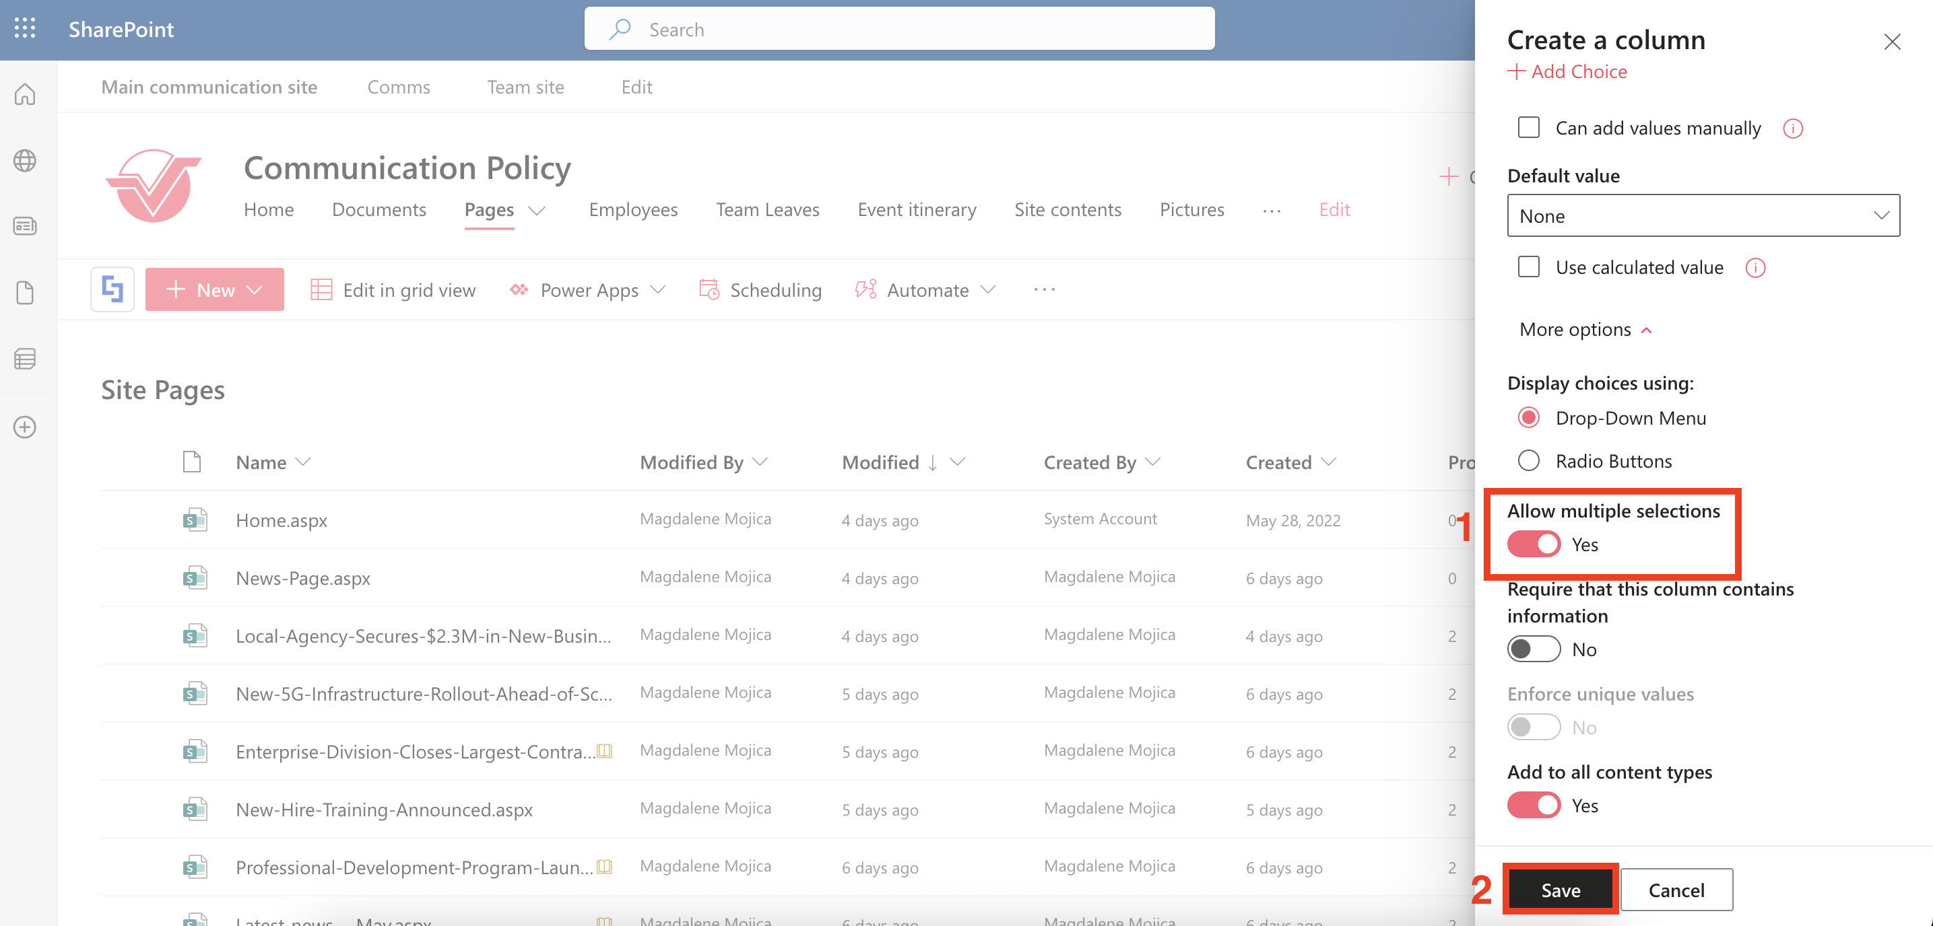
Task: Click the info icon beside Use calculated value
Action: click(1755, 268)
